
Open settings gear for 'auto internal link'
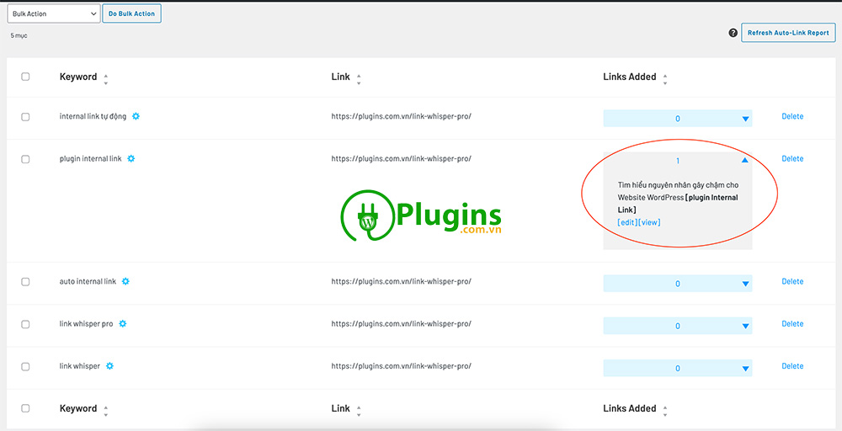tap(125, 281)
